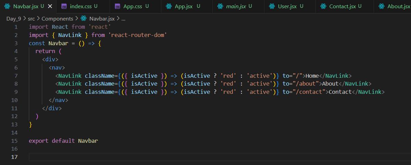Close the Navbar.jsx tab
Screen dimensions: 411x165
pos(50,6)
